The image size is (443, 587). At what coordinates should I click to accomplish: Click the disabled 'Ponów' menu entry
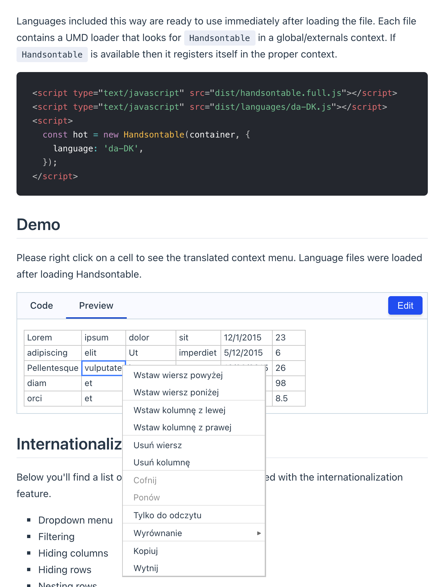[194, 497]
